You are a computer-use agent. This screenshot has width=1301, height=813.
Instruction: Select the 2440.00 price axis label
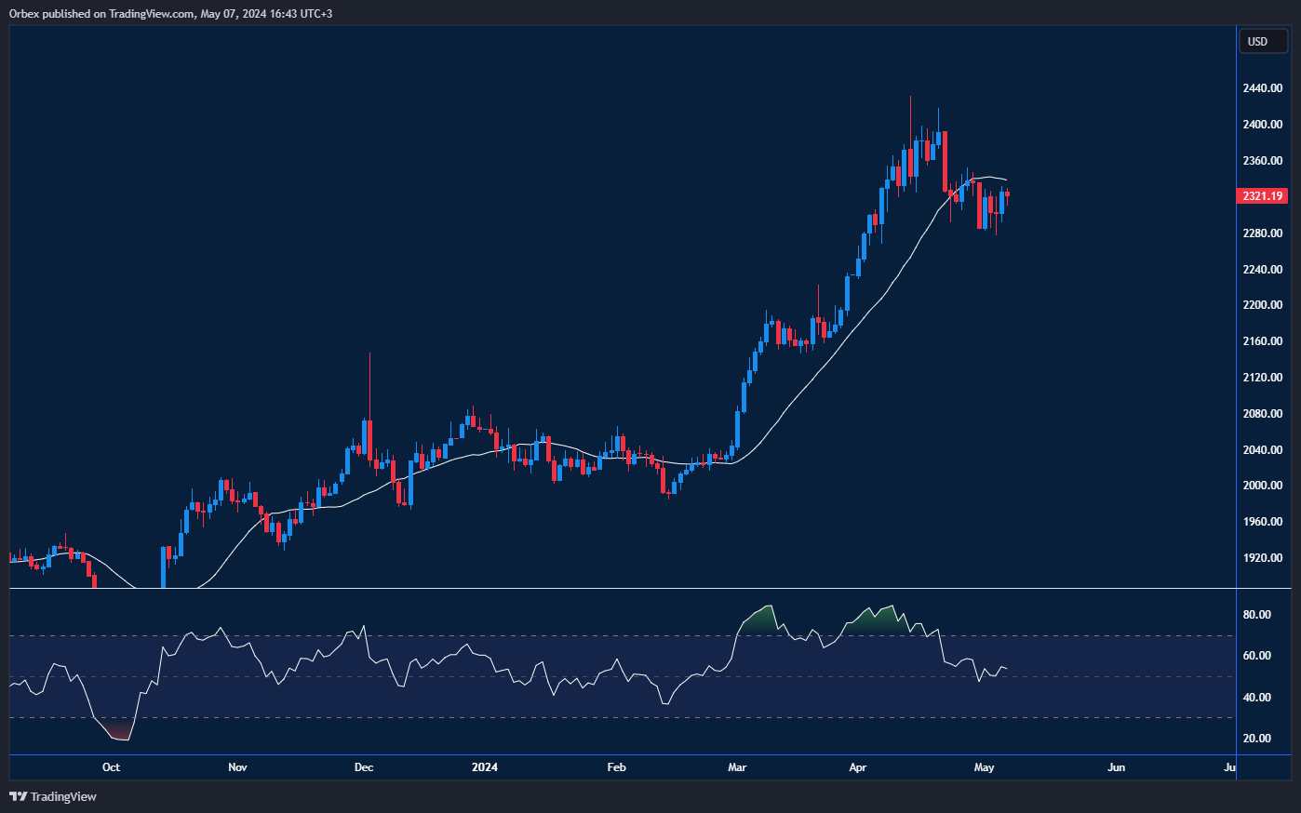click(1262, 88)
